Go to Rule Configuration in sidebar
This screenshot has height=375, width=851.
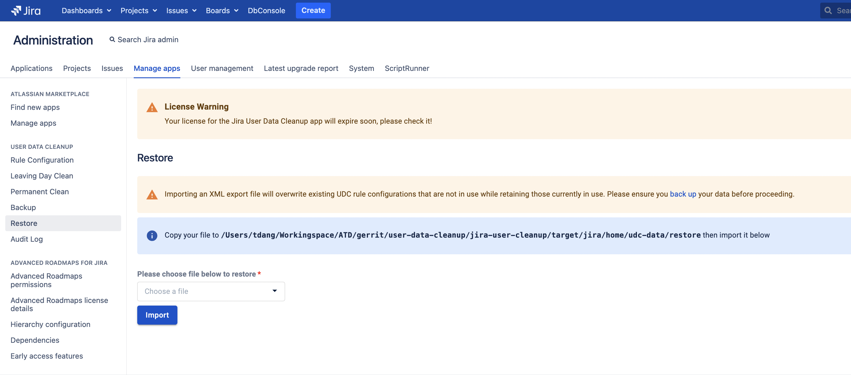coord(42,160)
